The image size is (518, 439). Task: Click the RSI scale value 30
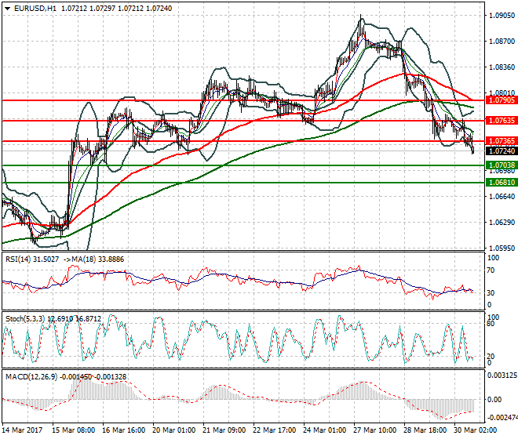[491, 292]
